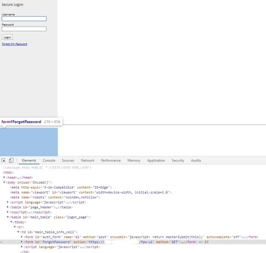Viewport: 266px width, 253px height.
Task: Switch to the Security tab
Action: pos(178,160)
